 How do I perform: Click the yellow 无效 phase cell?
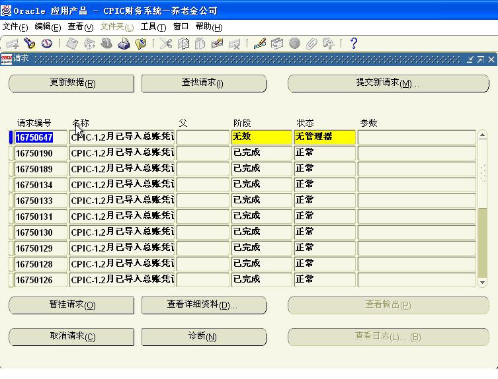click(261, 137)
